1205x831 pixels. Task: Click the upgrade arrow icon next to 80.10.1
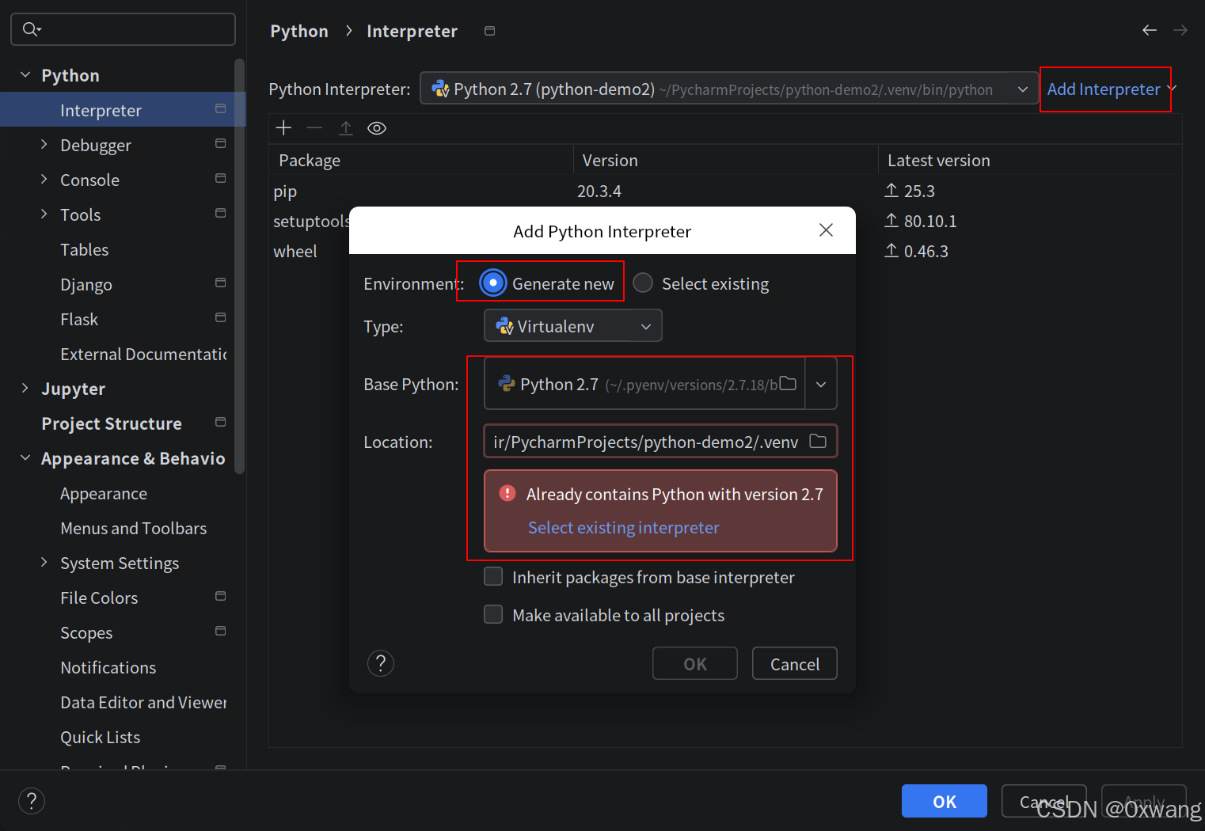click(891, 221)
